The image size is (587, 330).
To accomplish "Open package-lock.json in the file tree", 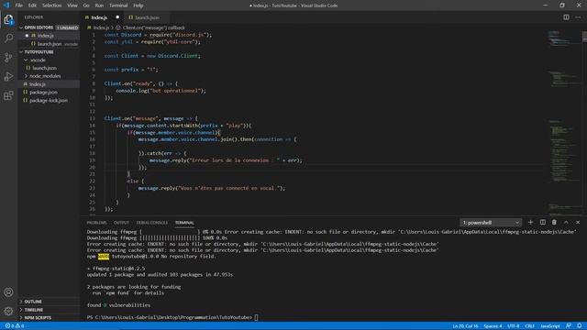I will 49,100.
